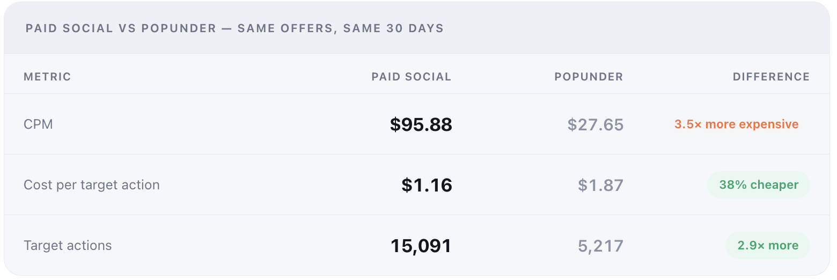Click the DIFFERENCE column header
This screenshot has height=280, width=837.
pyautogui.click(x=771, y=77)
